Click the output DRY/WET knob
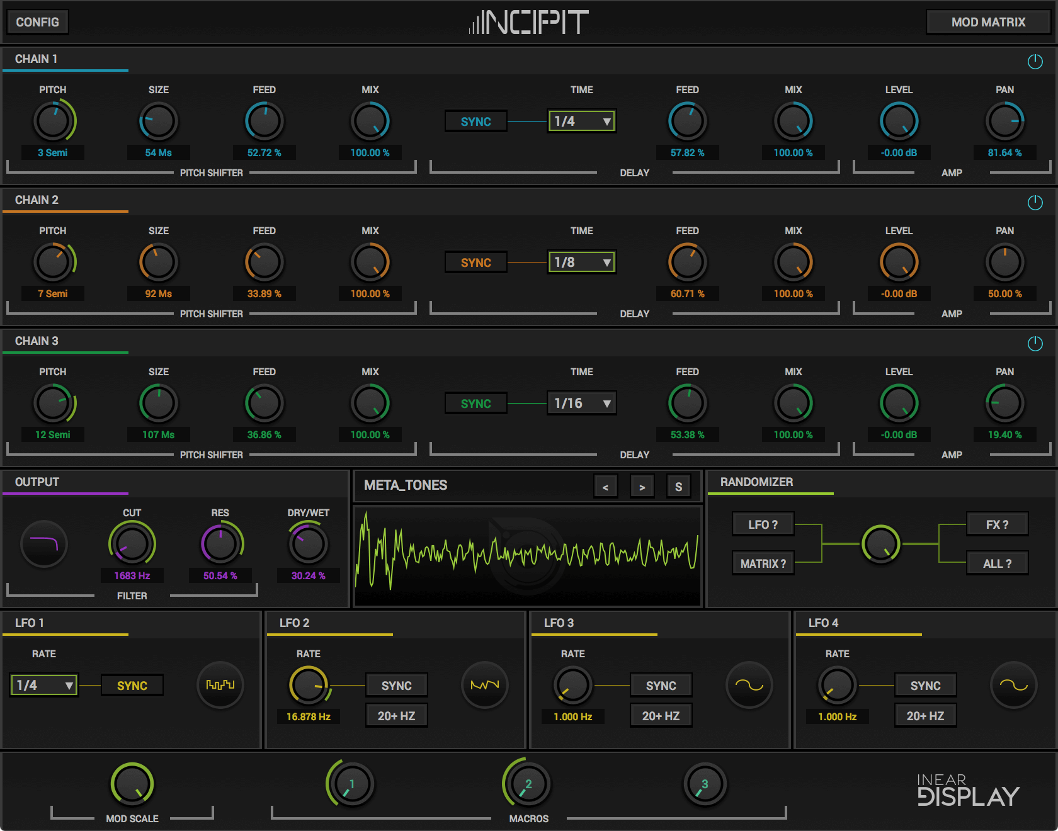Screen dimensions: 1058x831 pos(308,544)
